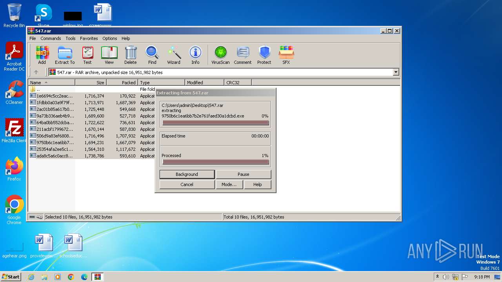Screen dimensions: 502x282
Task: Sort by Packed column header
Action: [x=122, y=83]
